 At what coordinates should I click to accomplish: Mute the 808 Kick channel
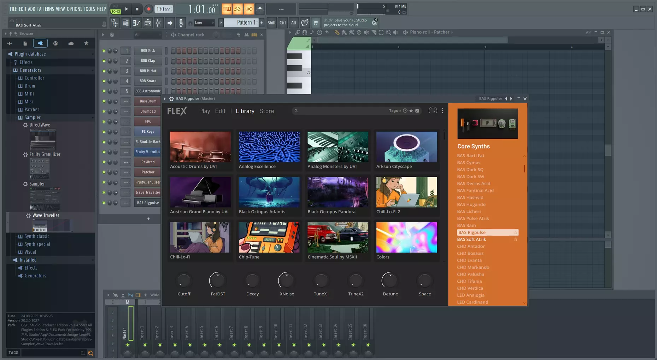(x=104, y=51)
